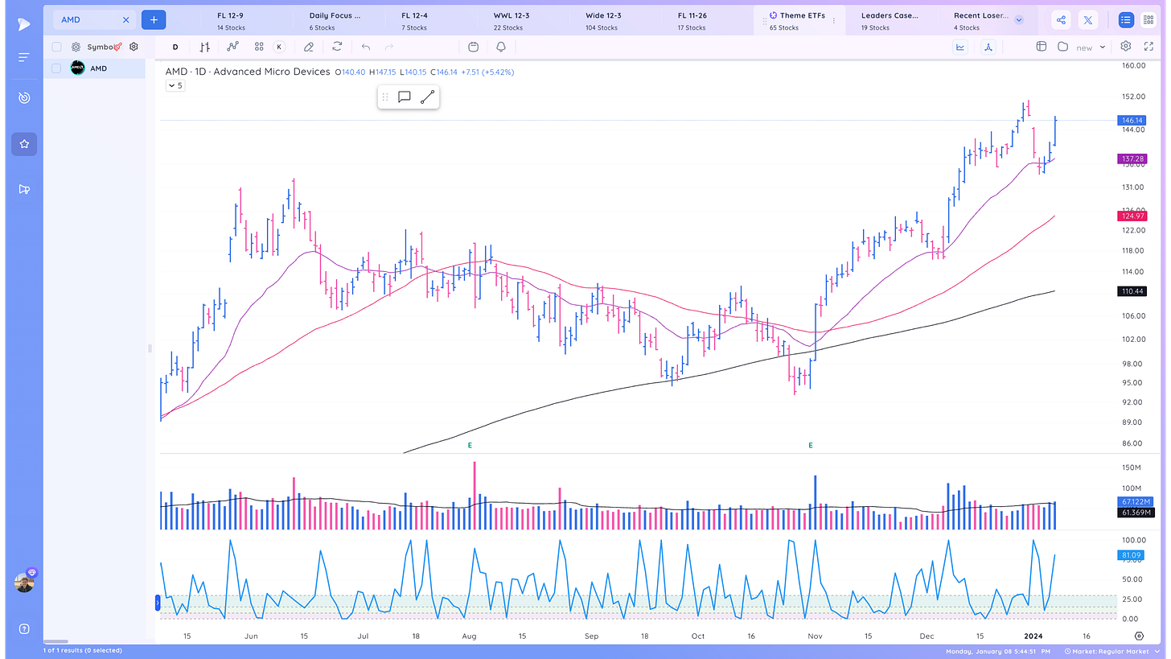Open the help question mark icon
Screen dimensions: 1171x659
(24, 628)
